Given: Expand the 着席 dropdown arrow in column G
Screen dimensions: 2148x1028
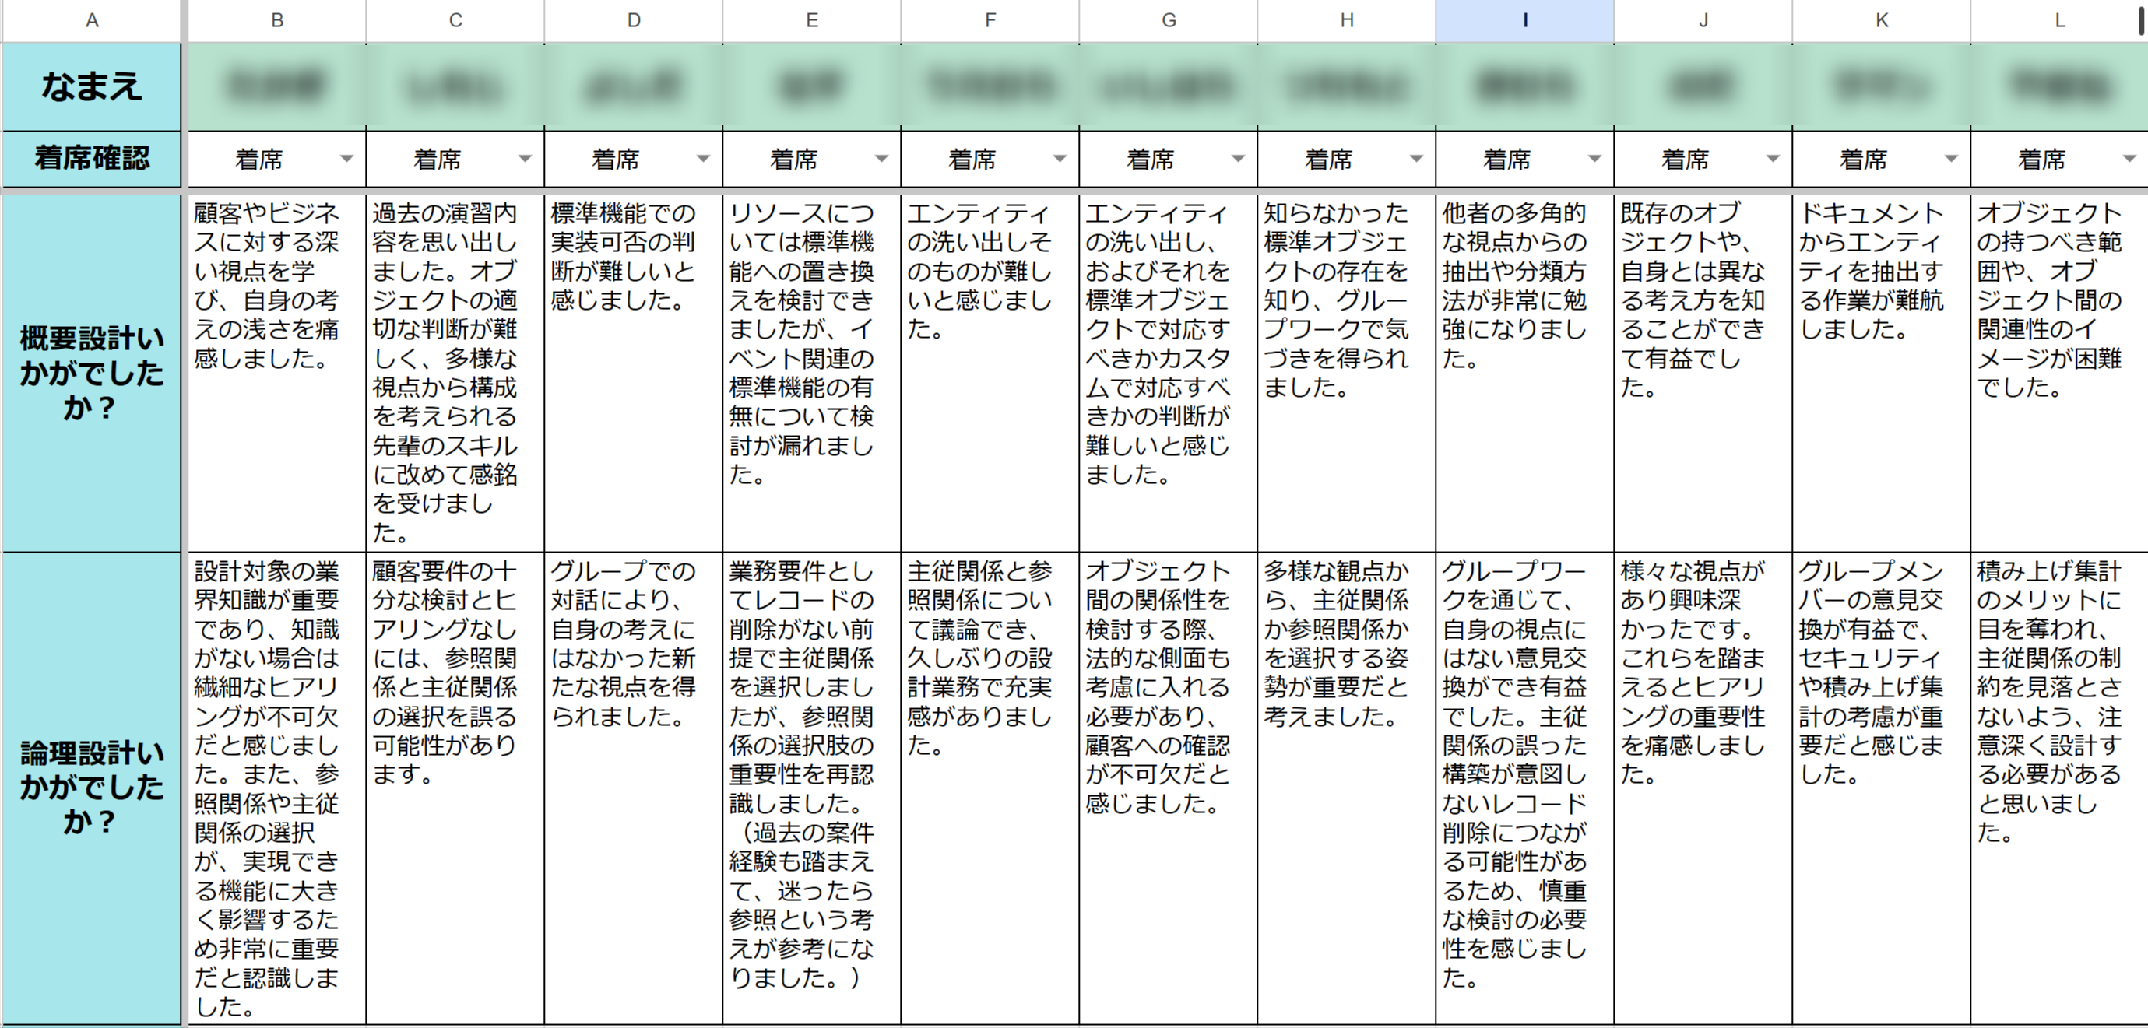Looking at the screenshot, I should pos(1238,159).
